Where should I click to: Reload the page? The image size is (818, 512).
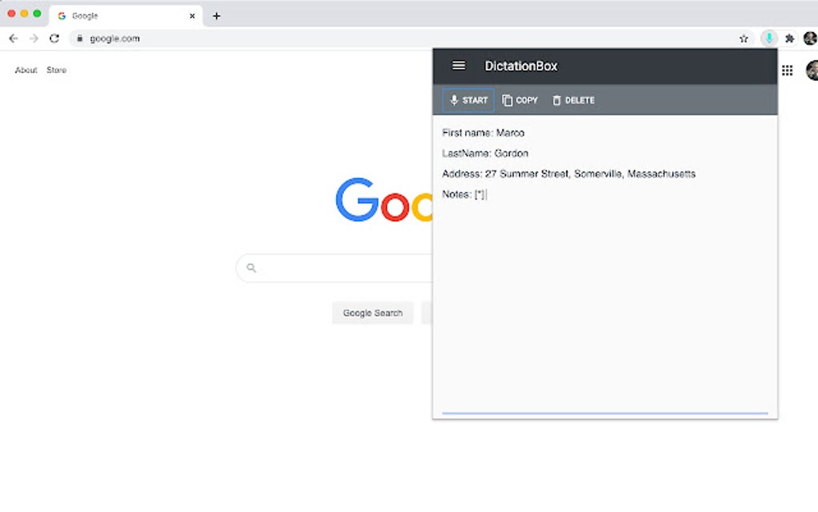click(x=55, y=39)
